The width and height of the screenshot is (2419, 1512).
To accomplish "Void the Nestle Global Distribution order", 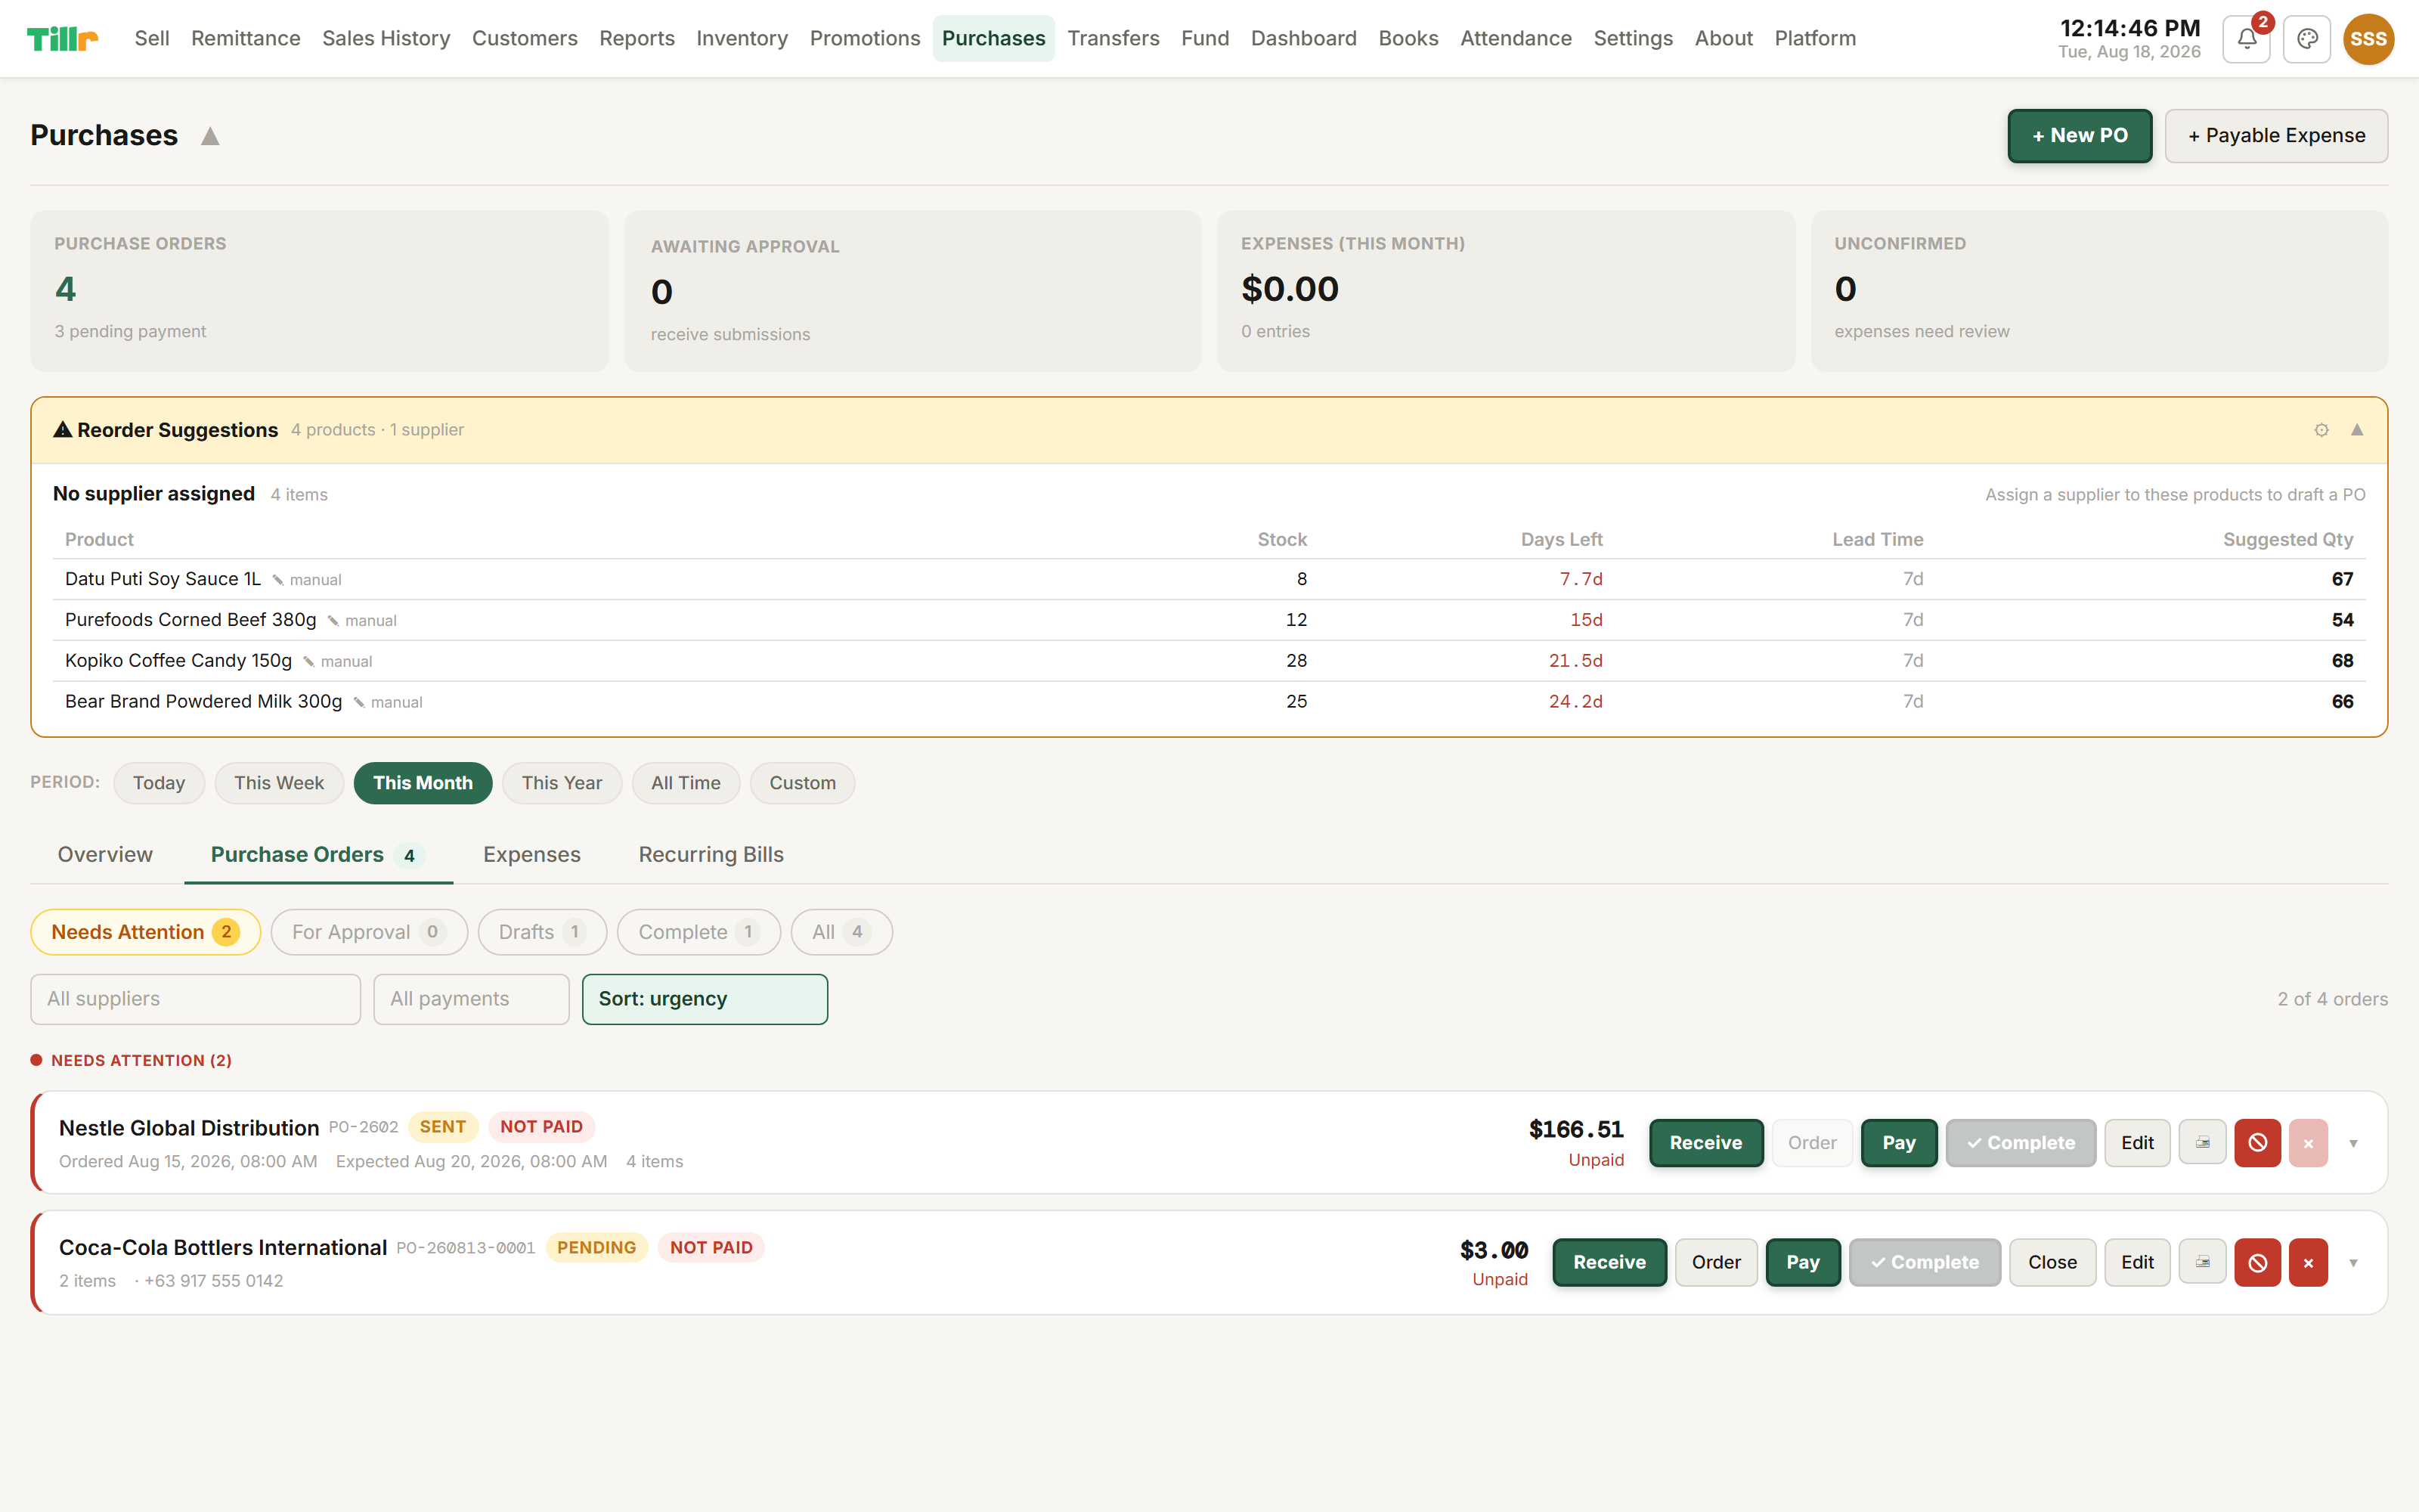I will coord(2257,1142).
